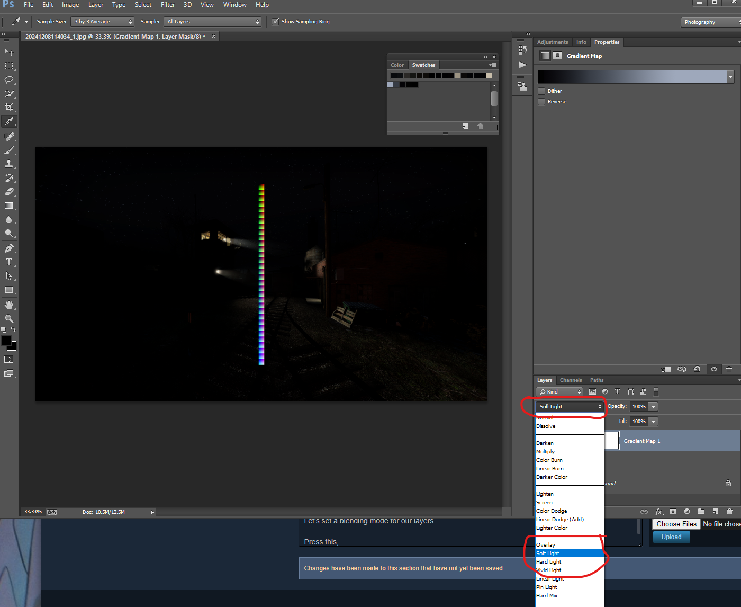Select the Crop tool

(x=9, y=108)
